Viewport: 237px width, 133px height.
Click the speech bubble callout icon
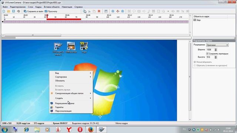[x=134, y=11]
